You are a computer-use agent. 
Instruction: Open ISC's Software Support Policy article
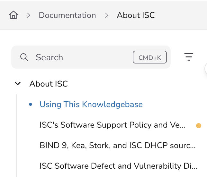[x=113, y=125]
